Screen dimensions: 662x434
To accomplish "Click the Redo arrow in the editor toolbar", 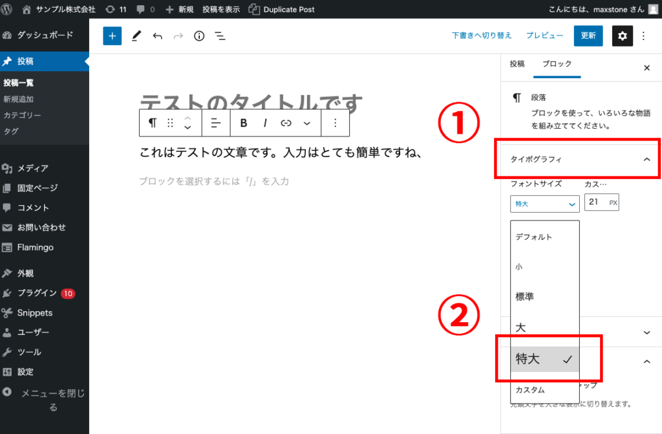I will tap(178, 36).
